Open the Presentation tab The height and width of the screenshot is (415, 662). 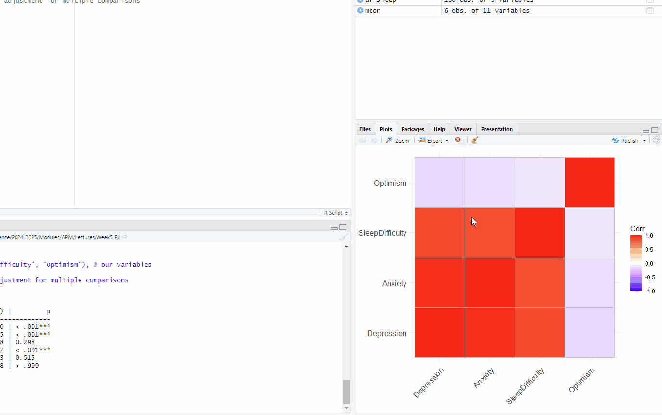pos(497,129)
